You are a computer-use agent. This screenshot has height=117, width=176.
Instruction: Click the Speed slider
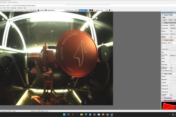[173, 62]
